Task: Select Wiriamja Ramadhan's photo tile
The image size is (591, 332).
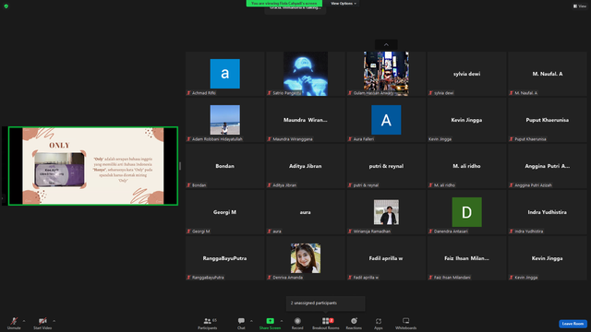Action: [386, 212]
